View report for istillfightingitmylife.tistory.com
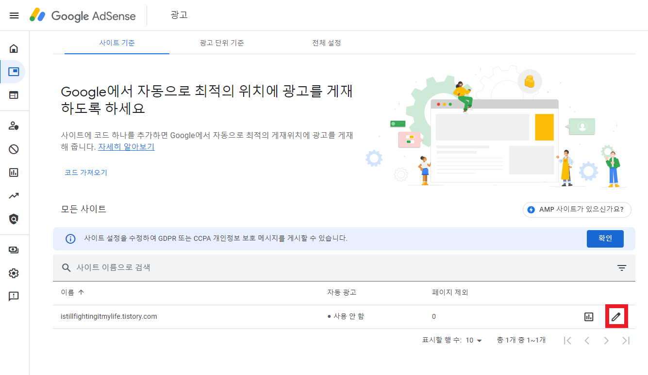The height and width of the screenshot is (375, 648). pyautogui.click(x=589, y=317)
